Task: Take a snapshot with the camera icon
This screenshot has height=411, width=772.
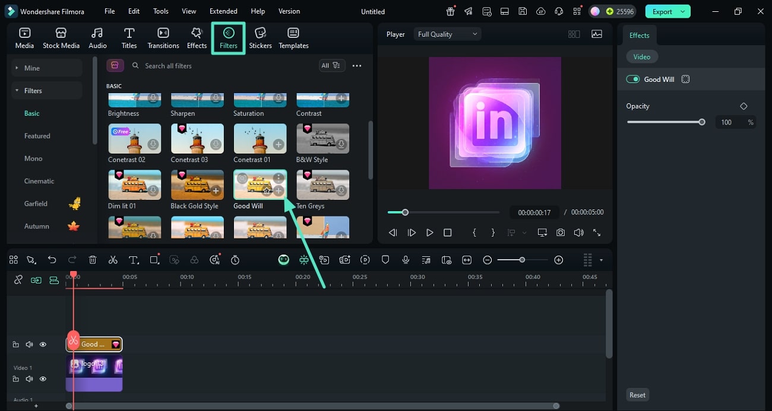Action: [561, 233]
